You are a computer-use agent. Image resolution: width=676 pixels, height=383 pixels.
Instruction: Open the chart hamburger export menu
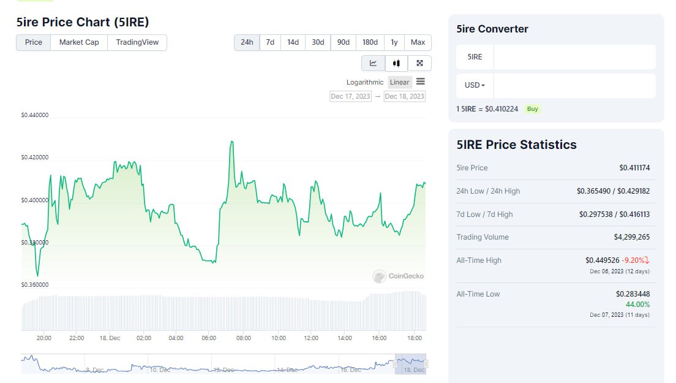pyautogui.click(x=420, y=82)
